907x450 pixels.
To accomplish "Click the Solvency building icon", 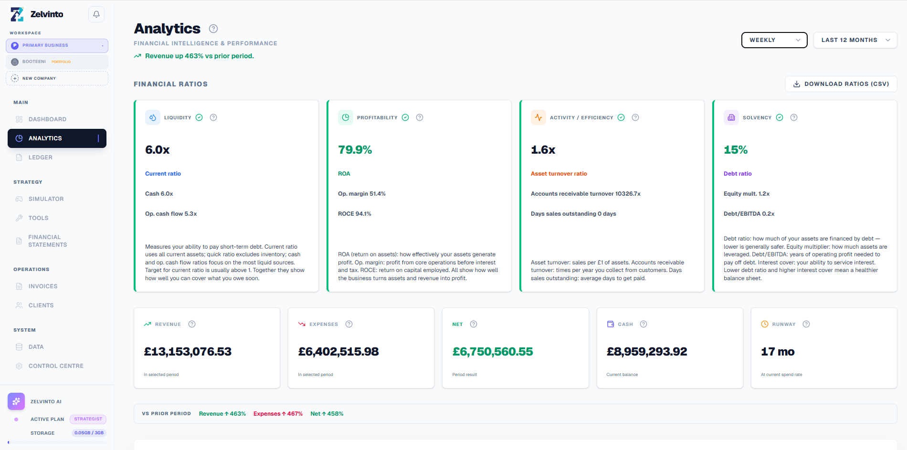I will (731, 117).
